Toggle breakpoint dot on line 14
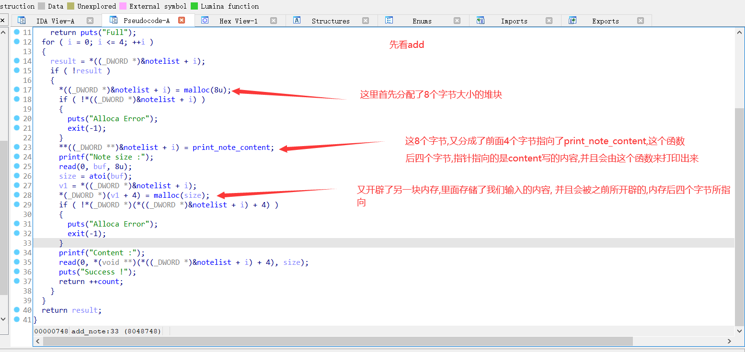Viewport: 745px width, 352px height. click(x=17, y=61)
